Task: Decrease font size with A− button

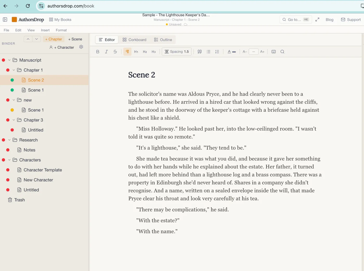Action: tap(245, 52)
